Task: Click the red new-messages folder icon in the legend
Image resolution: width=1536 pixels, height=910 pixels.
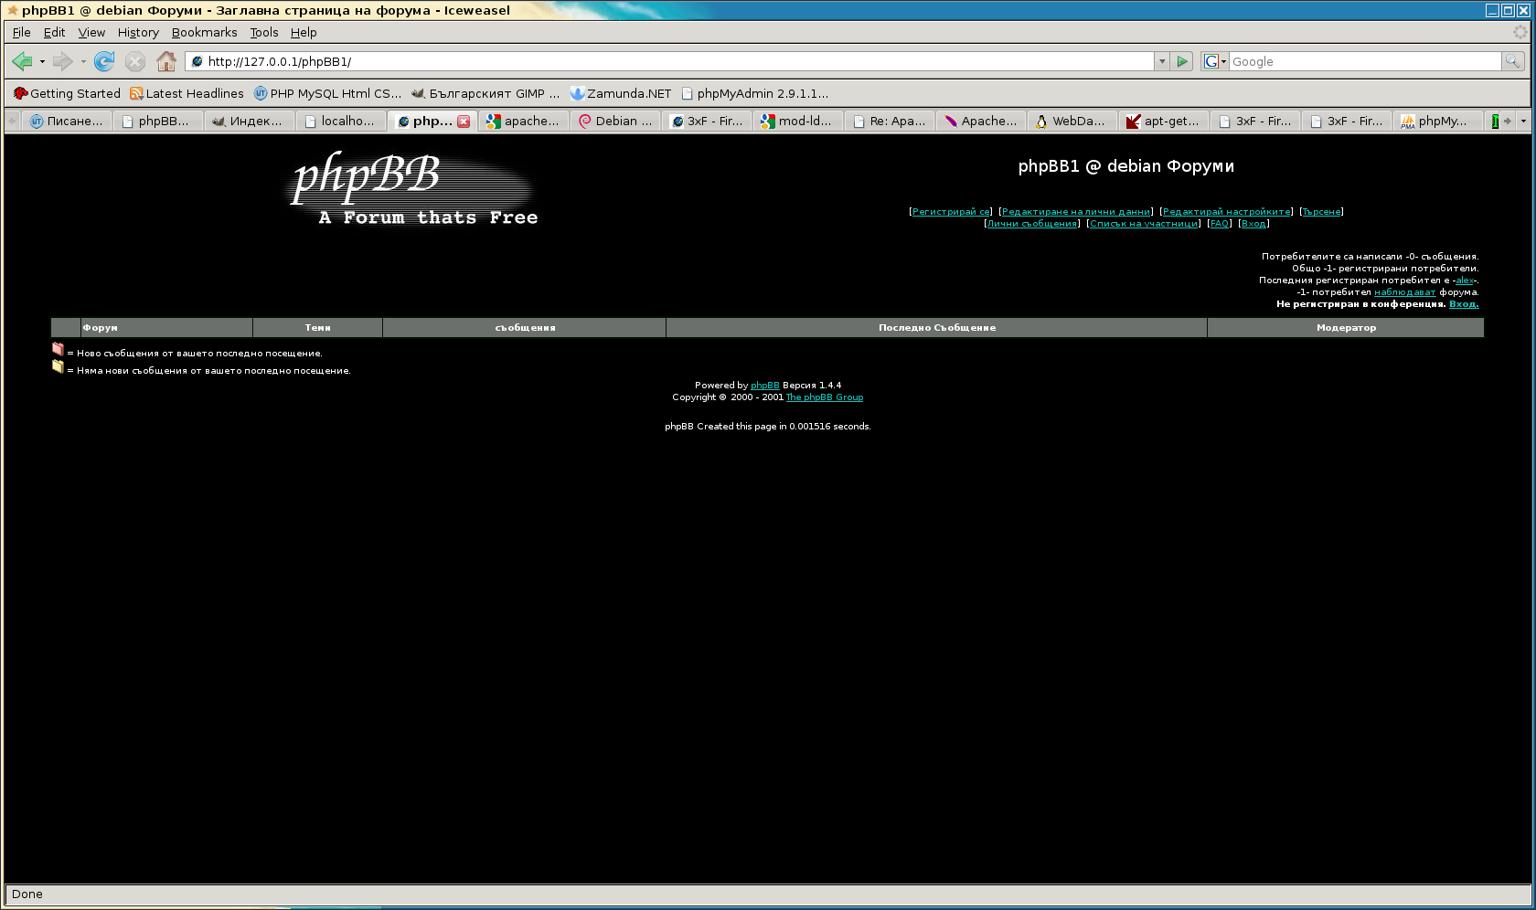Action: [58, 349]
